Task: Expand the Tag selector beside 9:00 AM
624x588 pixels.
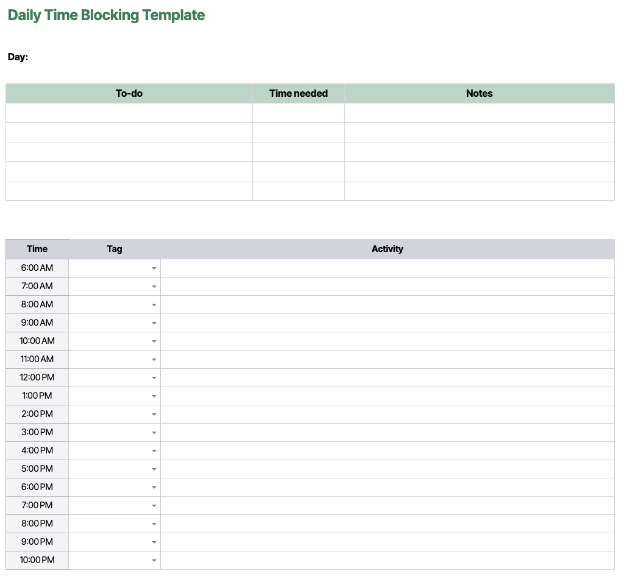Action: (x=153, y=323)
